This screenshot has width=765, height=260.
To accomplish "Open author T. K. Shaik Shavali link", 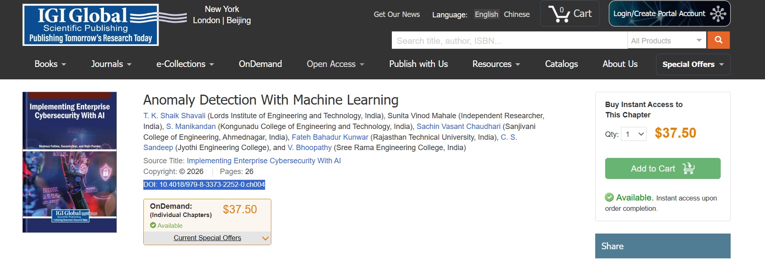I will click(x=174, y=116).
